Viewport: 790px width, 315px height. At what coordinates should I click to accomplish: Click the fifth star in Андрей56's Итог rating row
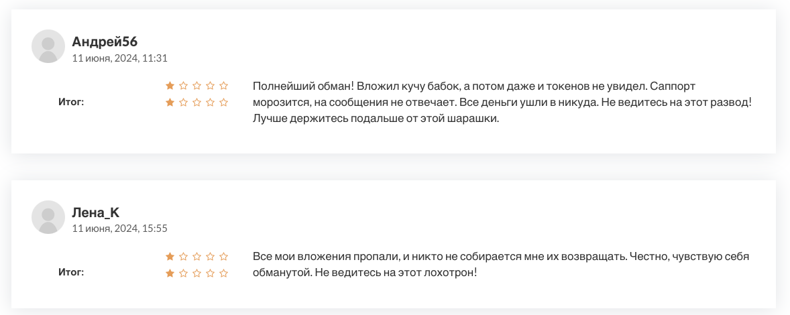tap(224, 103)
